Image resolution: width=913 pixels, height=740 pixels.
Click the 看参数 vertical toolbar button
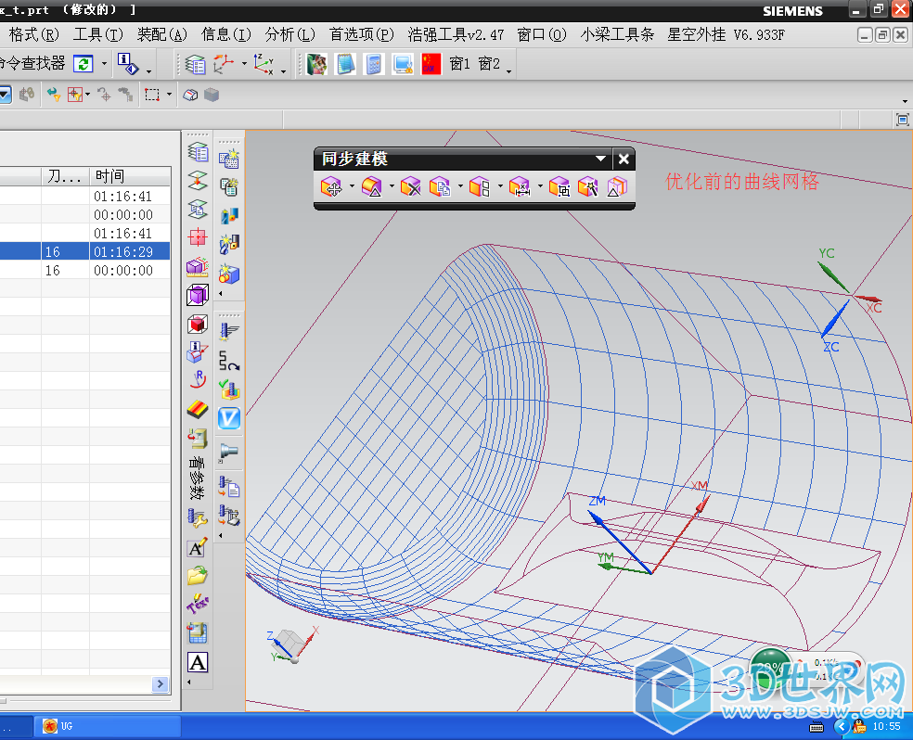click(197, 478)
